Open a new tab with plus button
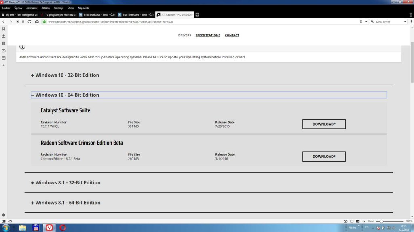This screenshot has width=414, height=232. coord(197,15)
